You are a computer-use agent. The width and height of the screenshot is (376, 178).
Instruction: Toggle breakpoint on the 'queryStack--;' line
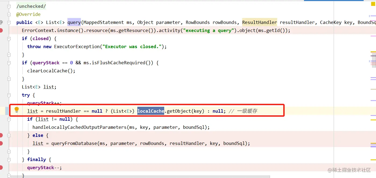point(1,168)
